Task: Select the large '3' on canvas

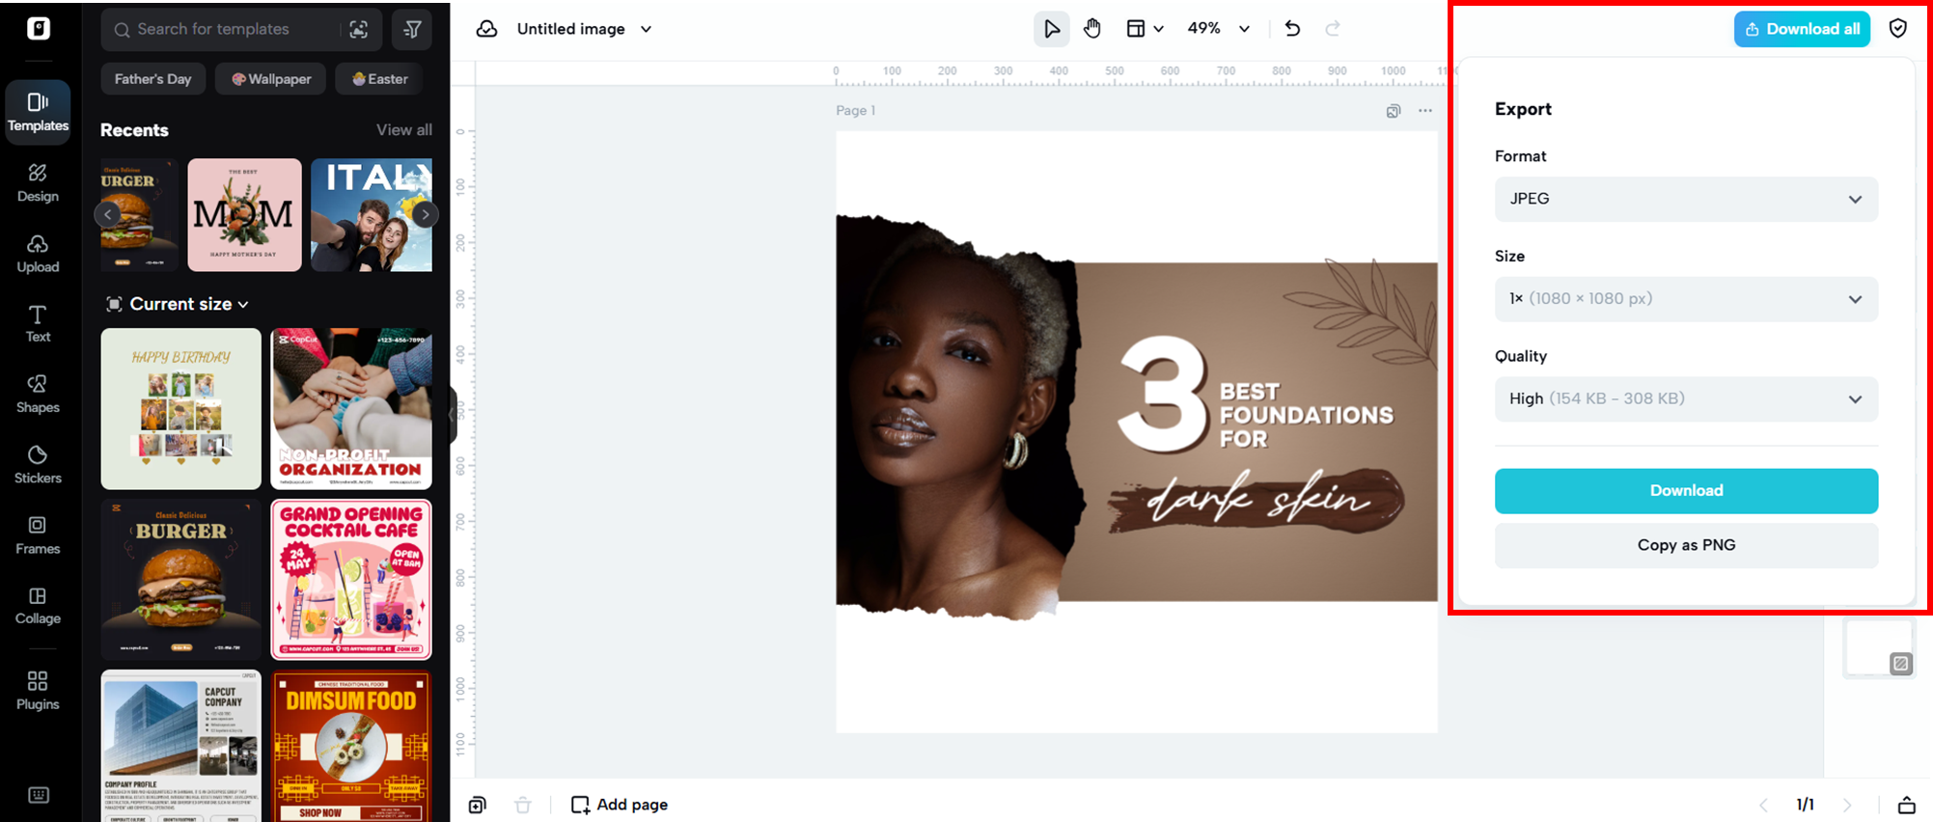Action: [x=1163, y=394]
